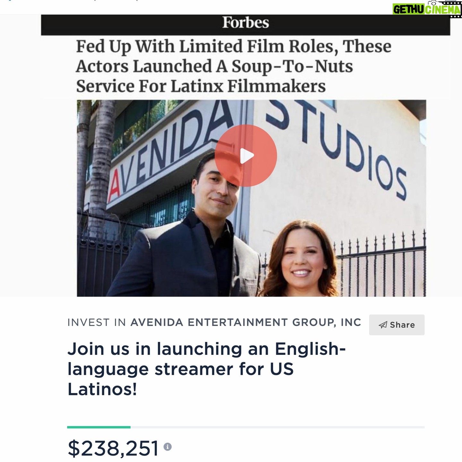462x462 pixels.
Task: Click the Forbes logo in the black header
Action: pos(245,23)
